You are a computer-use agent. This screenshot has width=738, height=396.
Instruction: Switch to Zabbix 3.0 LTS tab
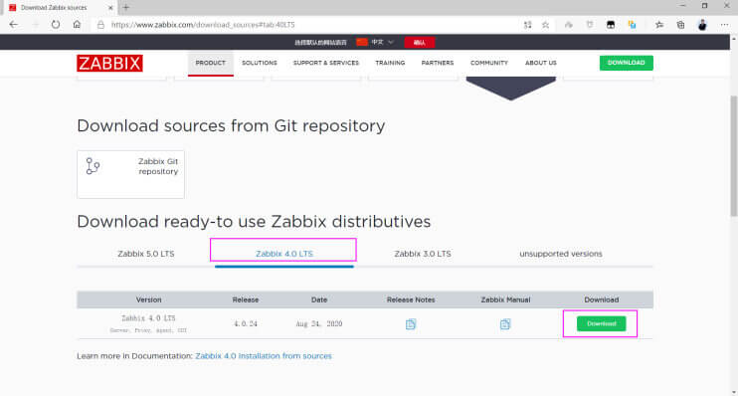423,254
